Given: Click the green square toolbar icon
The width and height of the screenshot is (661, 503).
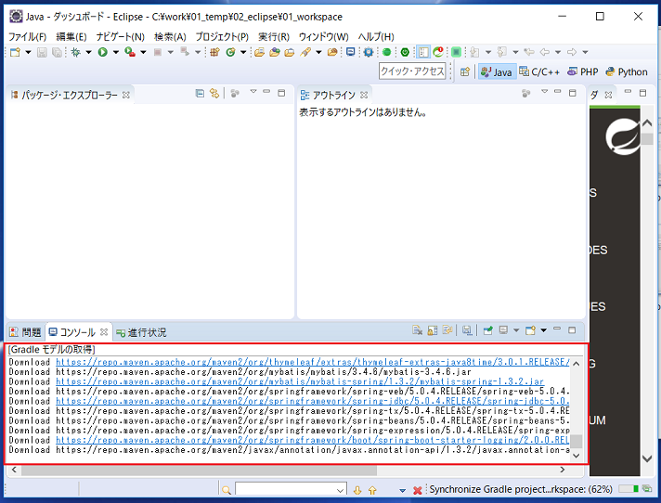Looking at the screenshot, I should [456, 52].
